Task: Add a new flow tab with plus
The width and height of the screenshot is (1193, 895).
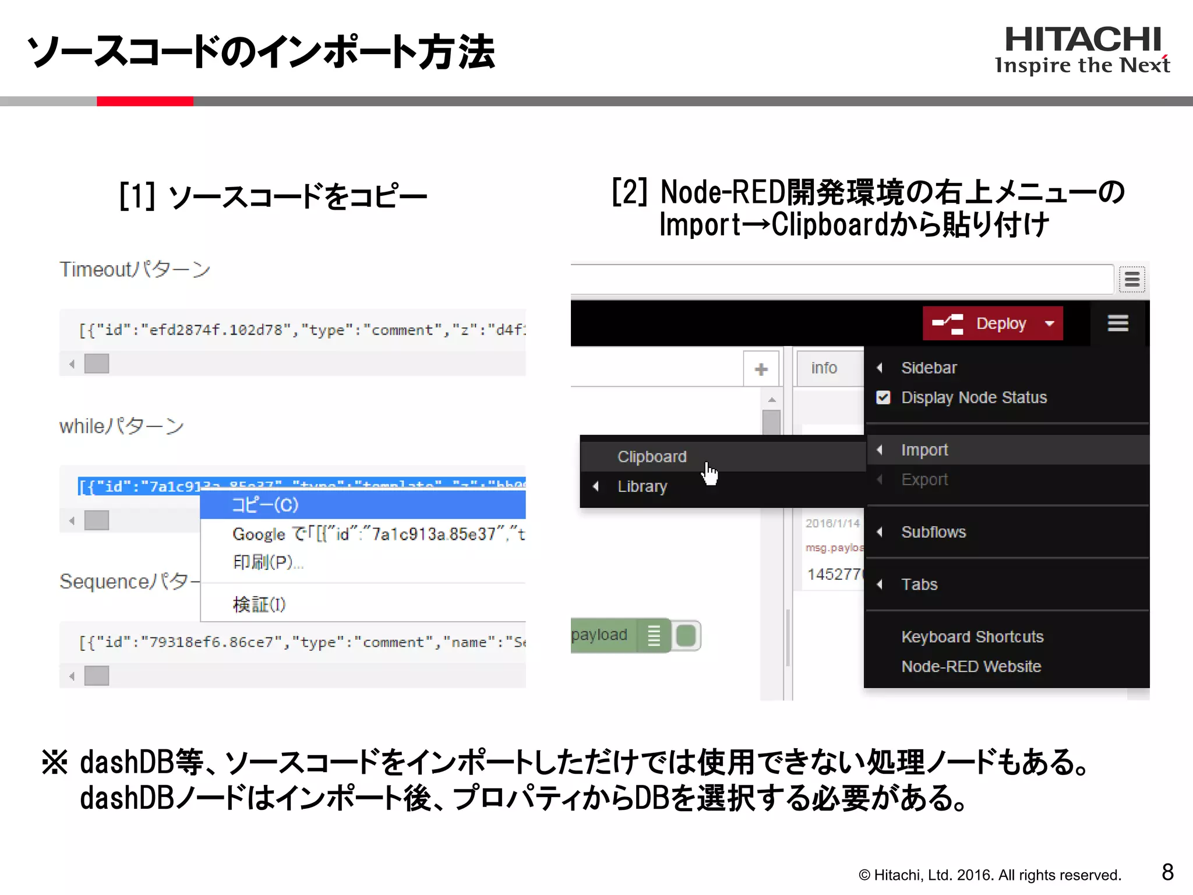Action: pyautogui.click(x=761, y=368)
